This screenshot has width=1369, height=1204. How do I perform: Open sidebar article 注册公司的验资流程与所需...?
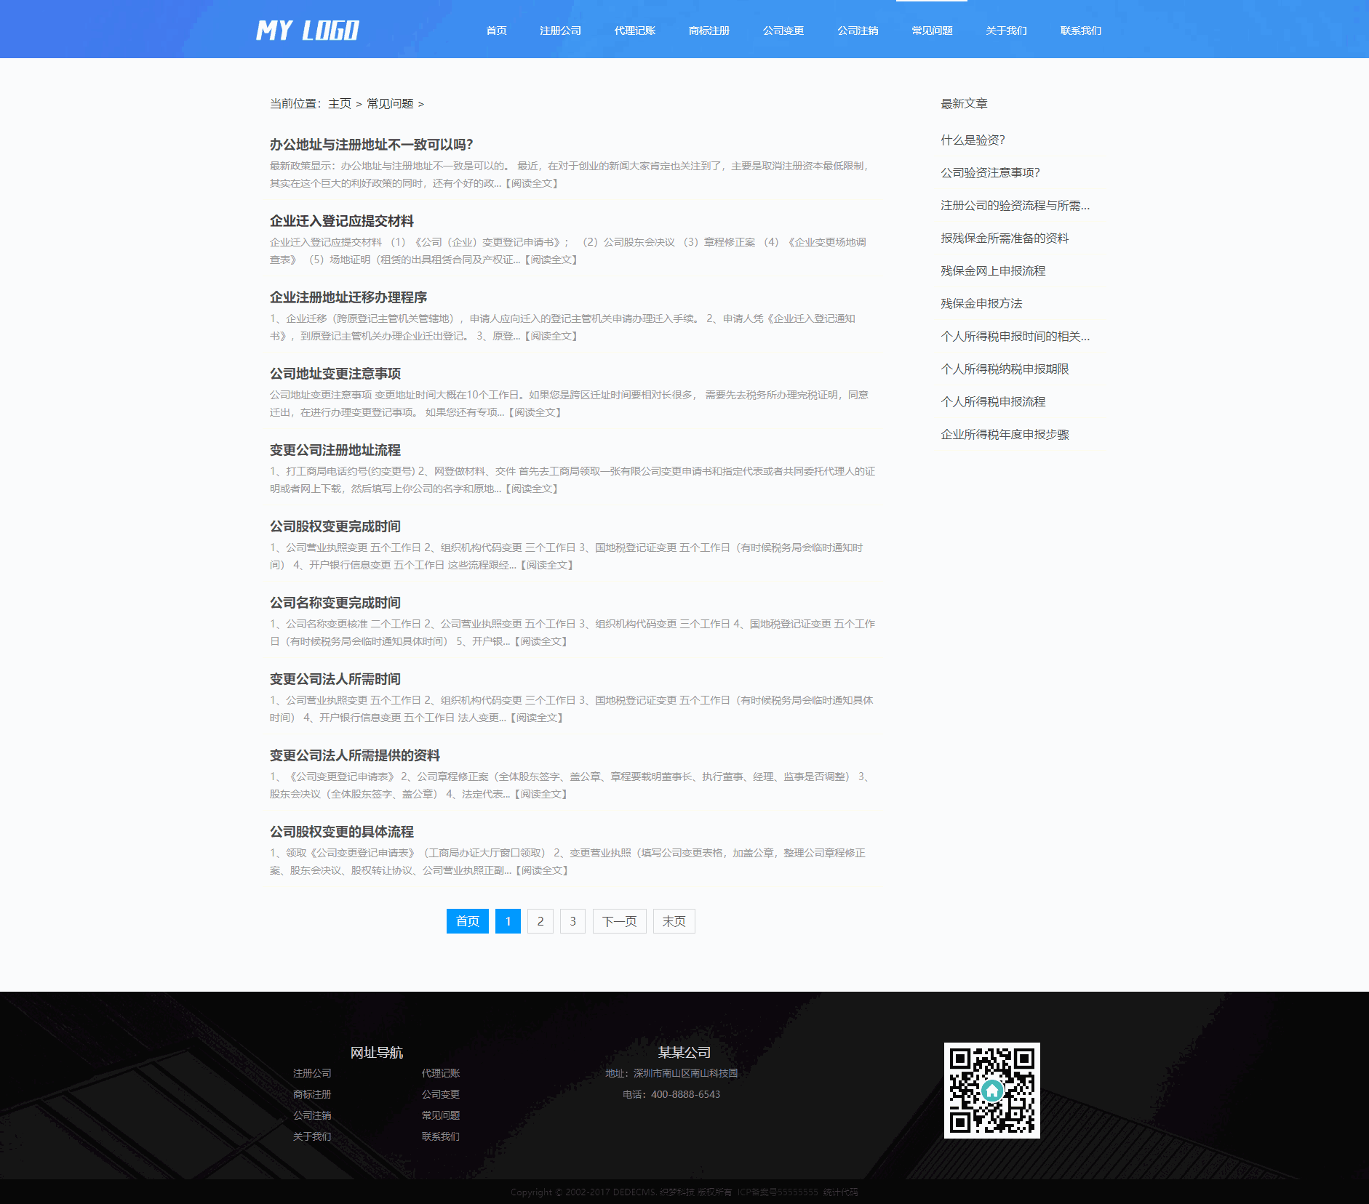[1015, 206]
